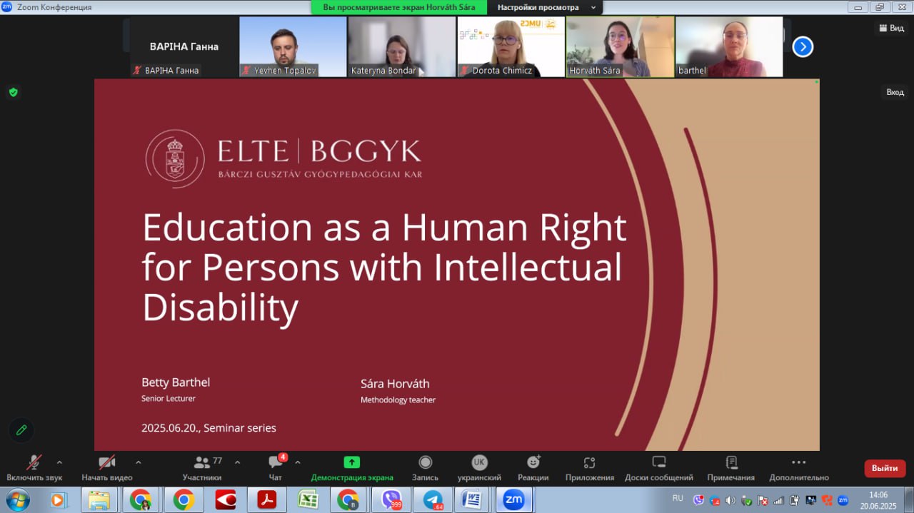Select Horváth Sára video thumbnail
The height and width of the screenshot is (513, 914).
(x=620, y=46)
